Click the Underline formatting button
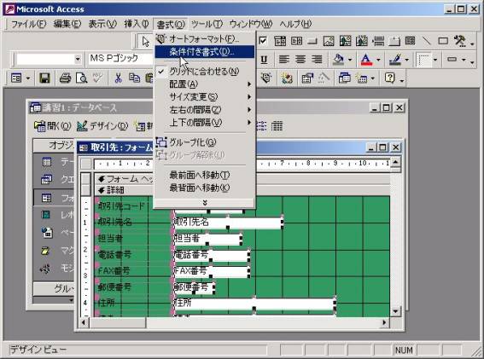This screenshot has width=484, height=359. 264,59
